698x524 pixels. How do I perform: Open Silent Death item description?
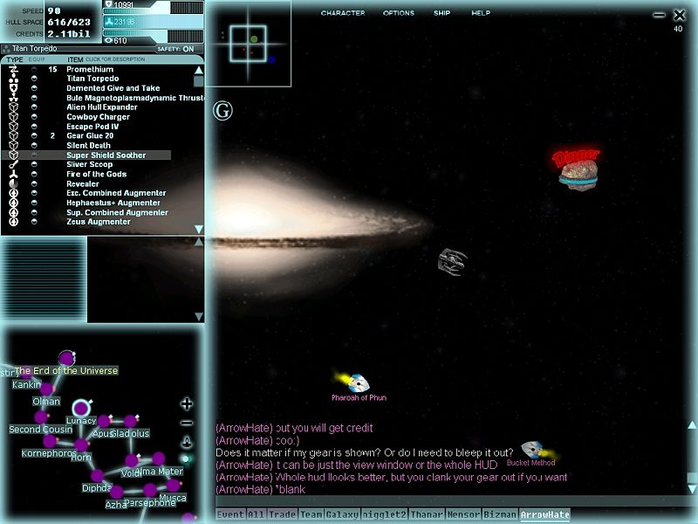[x=88, y=146]
